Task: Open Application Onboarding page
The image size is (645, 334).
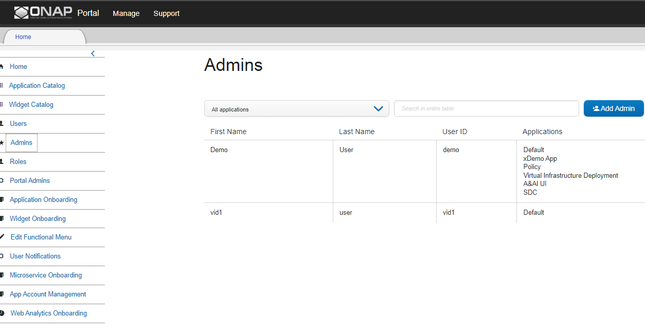Action: point(44,199)
